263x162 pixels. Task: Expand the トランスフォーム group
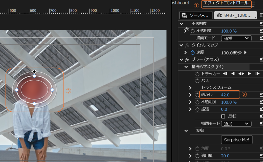pos(190,88)
